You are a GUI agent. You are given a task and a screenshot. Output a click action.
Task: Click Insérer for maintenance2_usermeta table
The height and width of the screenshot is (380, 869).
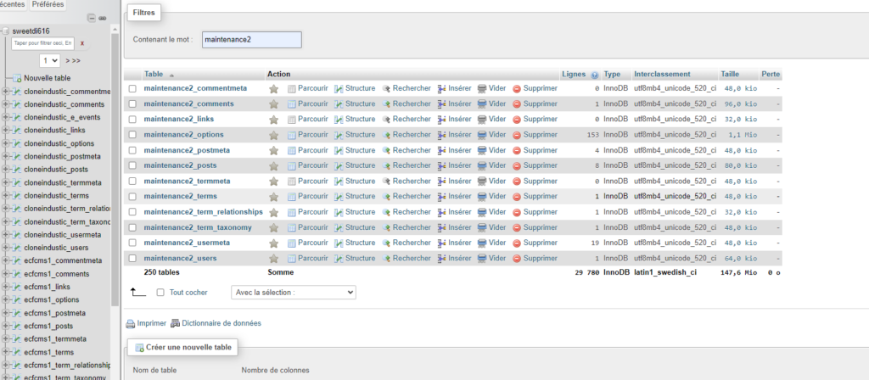pos(454,243)
